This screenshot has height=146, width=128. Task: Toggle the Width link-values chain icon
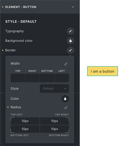(66, 64)
